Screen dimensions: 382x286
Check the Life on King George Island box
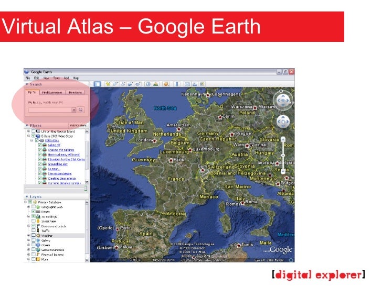click(34, 131)
